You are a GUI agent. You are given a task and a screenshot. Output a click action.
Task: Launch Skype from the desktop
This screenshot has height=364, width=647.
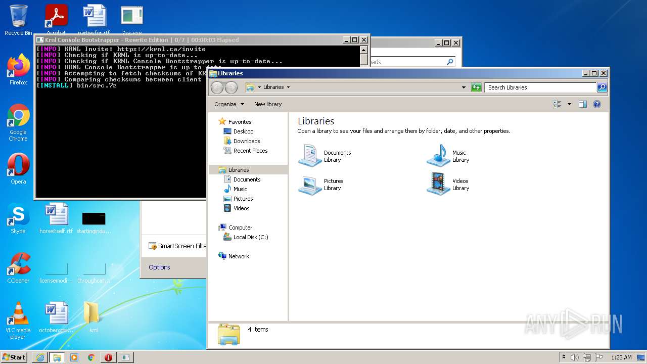pos(18,218)
